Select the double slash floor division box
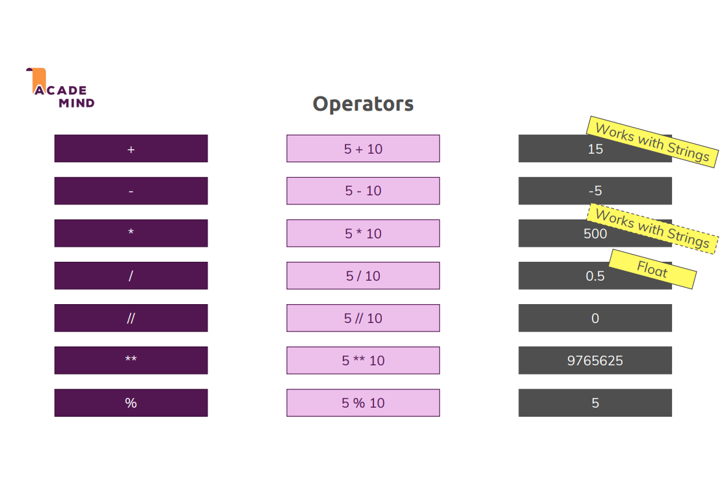Screen dimensions: 724x491 [x=131, y=318]
